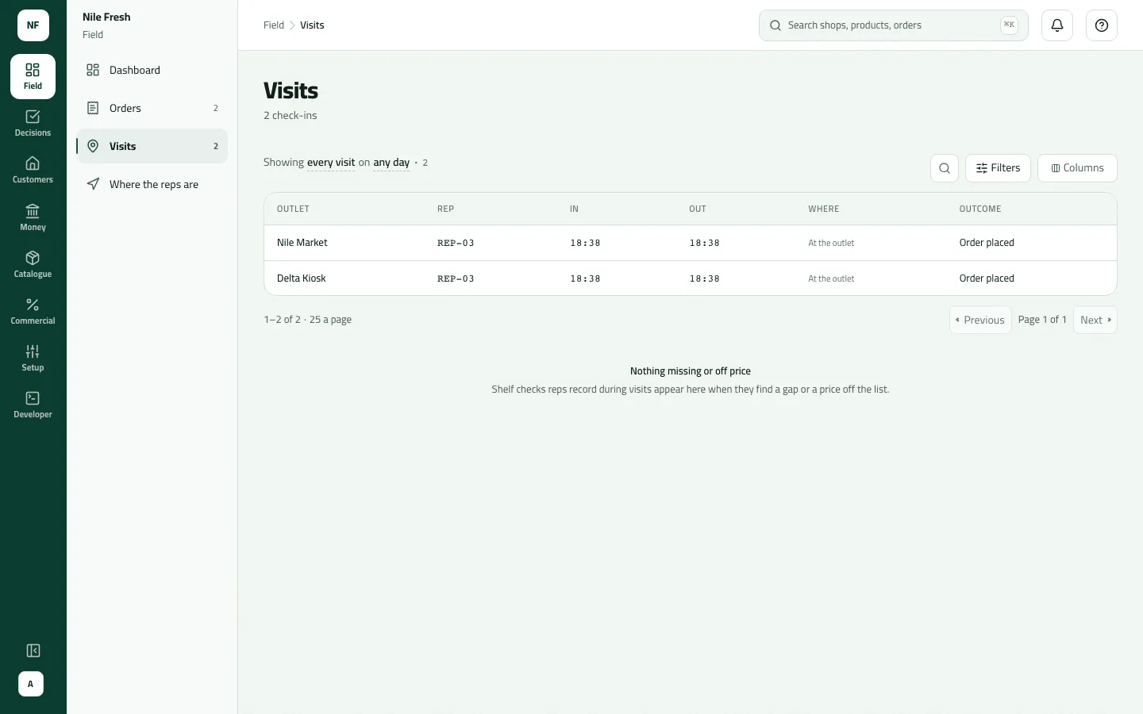
Task: Open the Money section
Action: [x=33, y=217]
